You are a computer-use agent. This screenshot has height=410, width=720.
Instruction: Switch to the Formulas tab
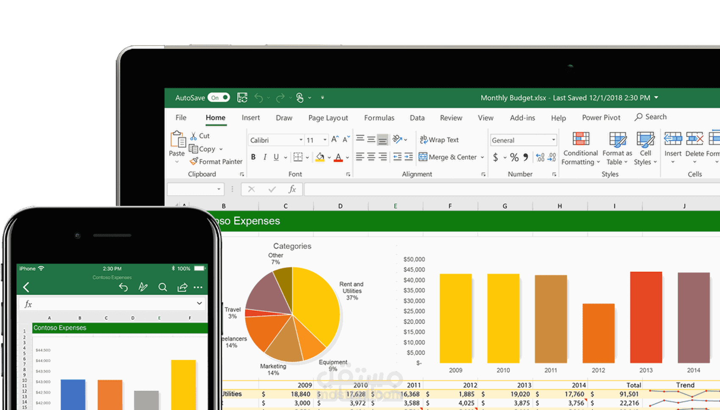click(379, 118)
